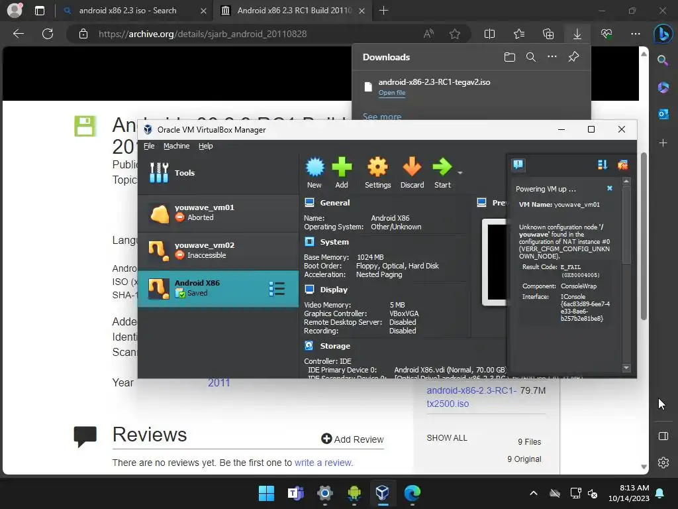
Task: Click the VM preview thumbnail
Action: [494, 262]
